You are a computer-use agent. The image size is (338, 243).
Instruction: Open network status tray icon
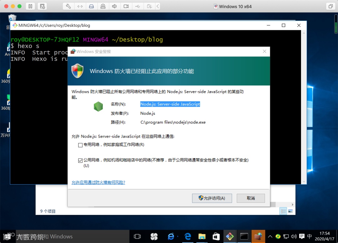point(286,236)
